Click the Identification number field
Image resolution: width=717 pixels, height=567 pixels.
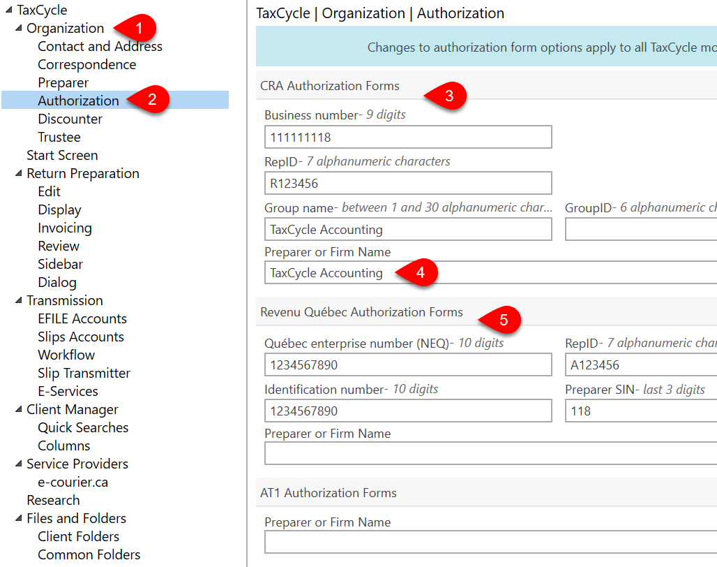(x=408, y=411)
